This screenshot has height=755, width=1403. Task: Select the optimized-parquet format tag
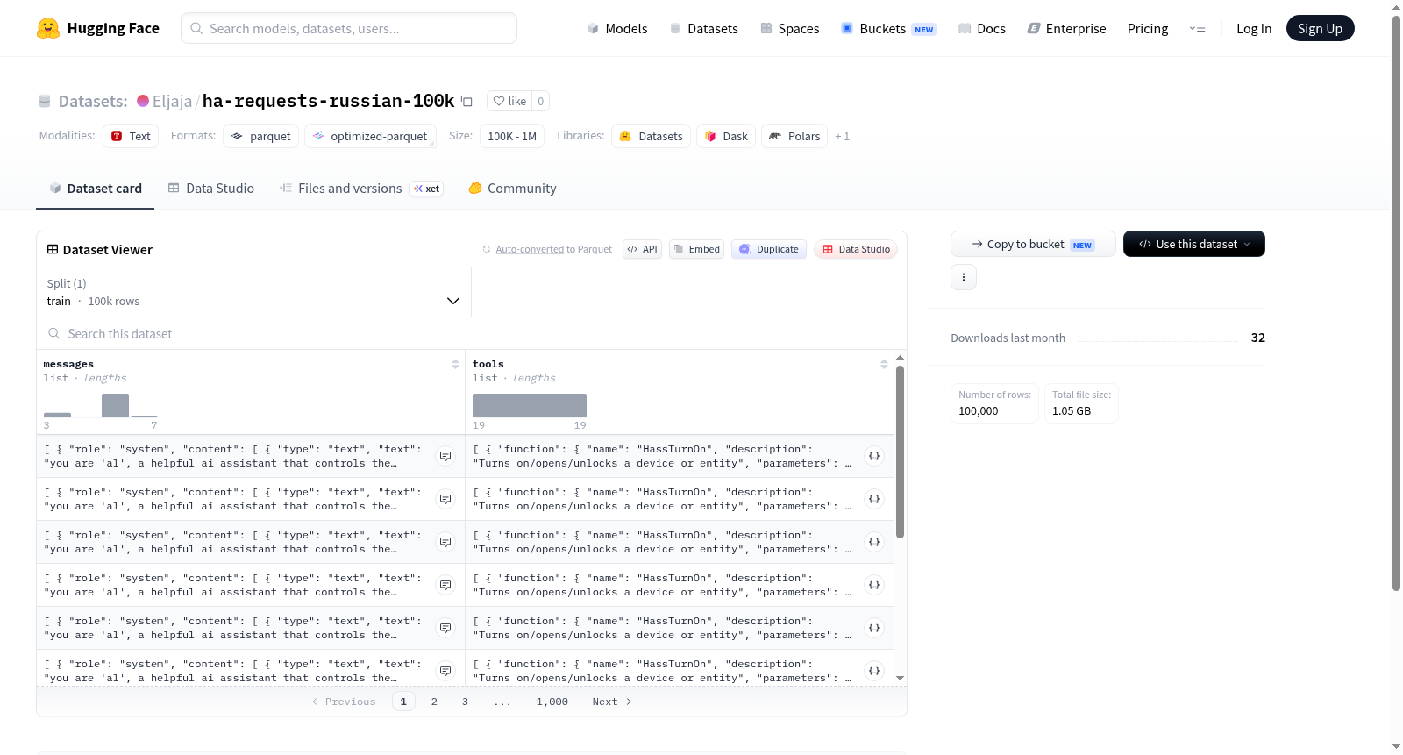coord(370,136)
